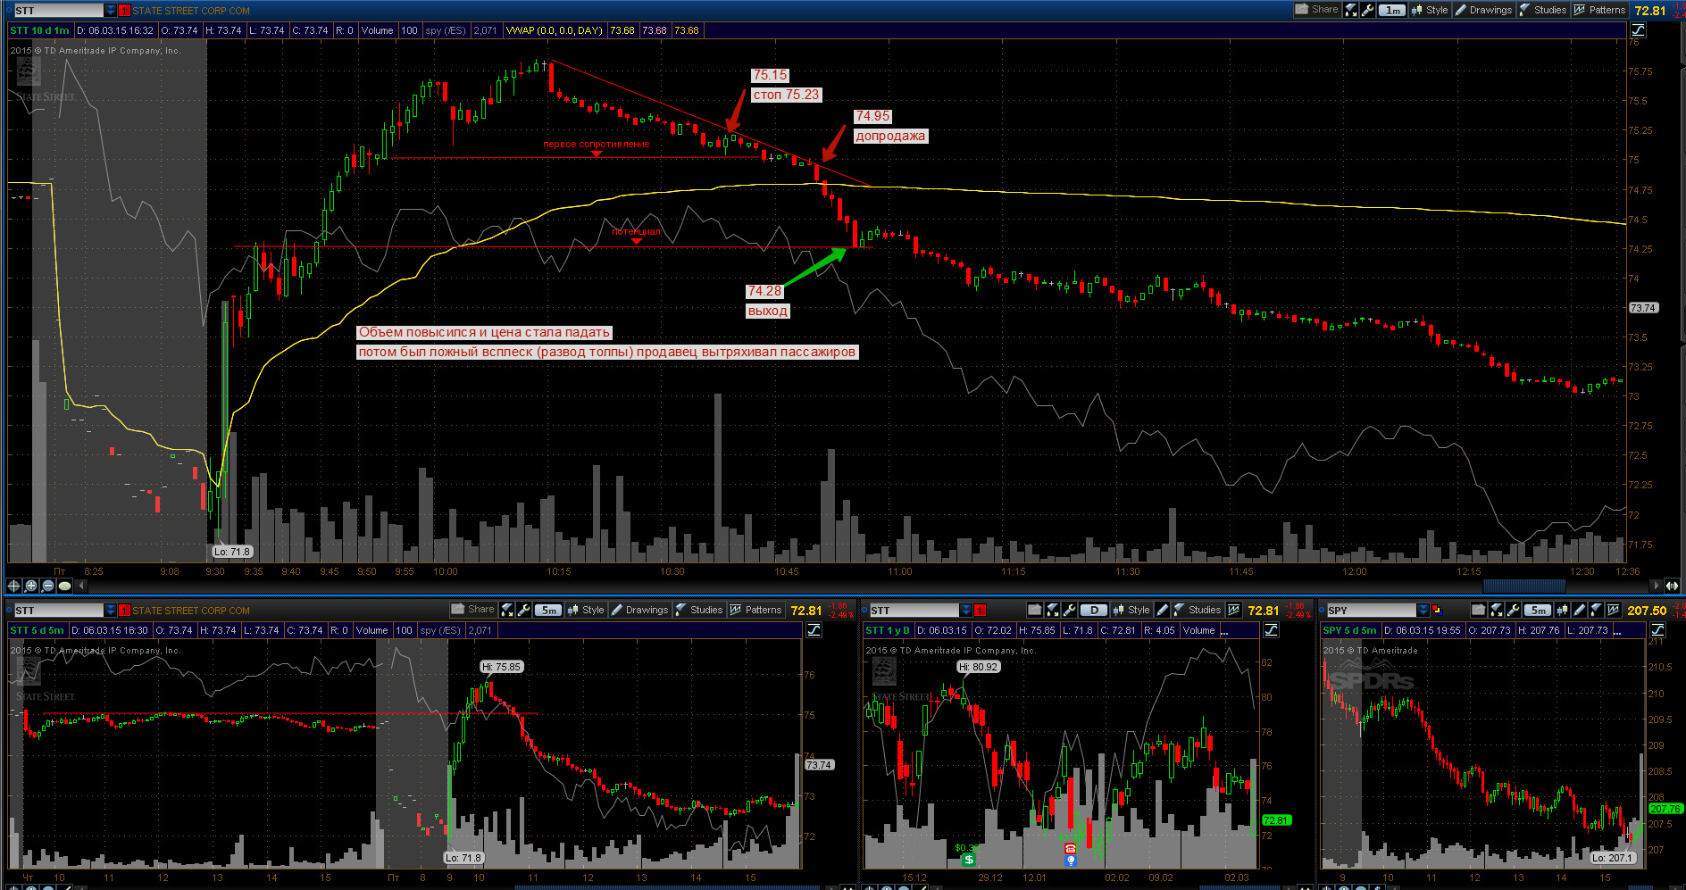
Task: Open Style menu in top STT 1m chart
Action: [1430, 10]
